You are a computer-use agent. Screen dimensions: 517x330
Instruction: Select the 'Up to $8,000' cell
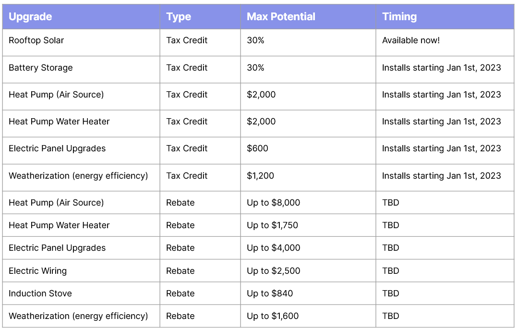click(273, 203)
